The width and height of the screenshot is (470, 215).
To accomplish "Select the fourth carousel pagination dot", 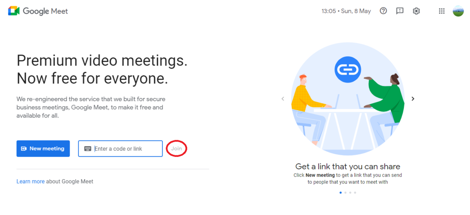I will [355, 193].
